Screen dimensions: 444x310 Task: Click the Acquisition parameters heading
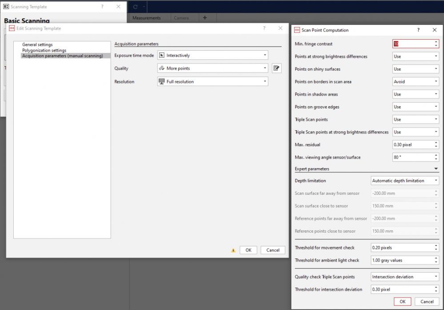(x=136, y=44)
